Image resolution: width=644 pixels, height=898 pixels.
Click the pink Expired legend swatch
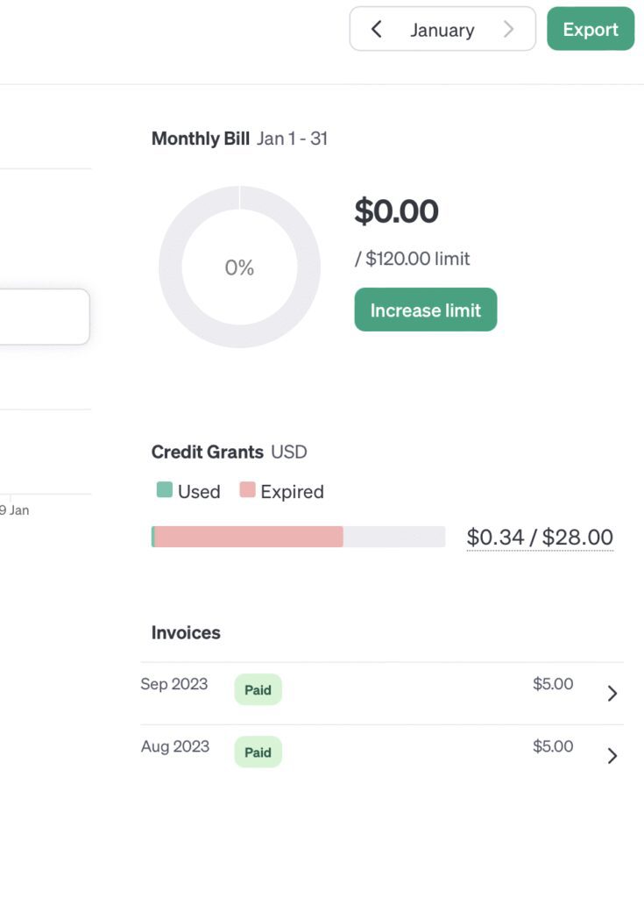tap(248, 490)
